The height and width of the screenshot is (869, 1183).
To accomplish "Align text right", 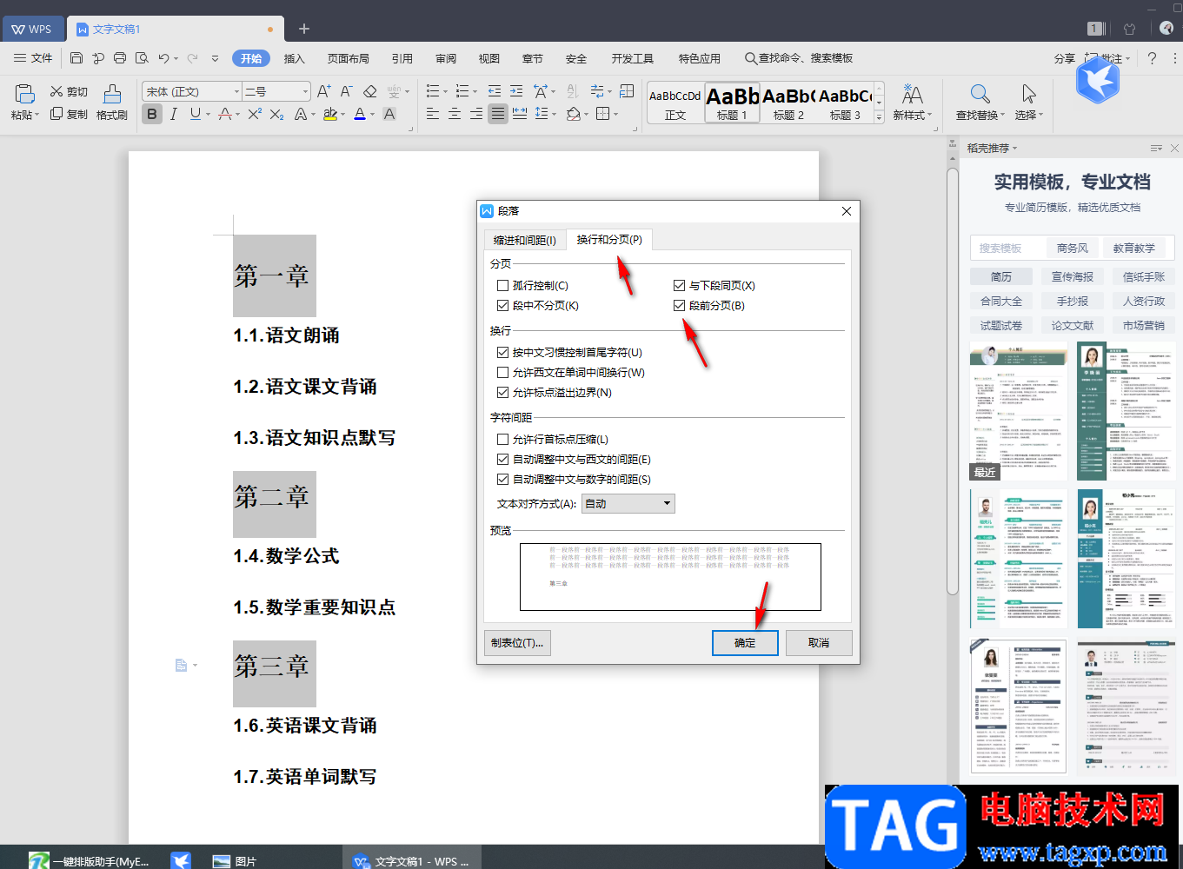I will pyautogui.click(x=476, y=114).
